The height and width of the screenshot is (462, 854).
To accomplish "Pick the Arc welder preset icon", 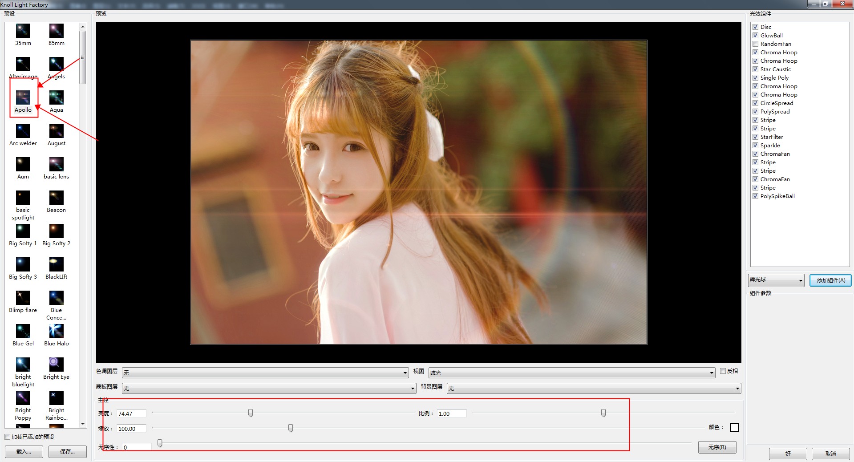I will click(23, 131).
